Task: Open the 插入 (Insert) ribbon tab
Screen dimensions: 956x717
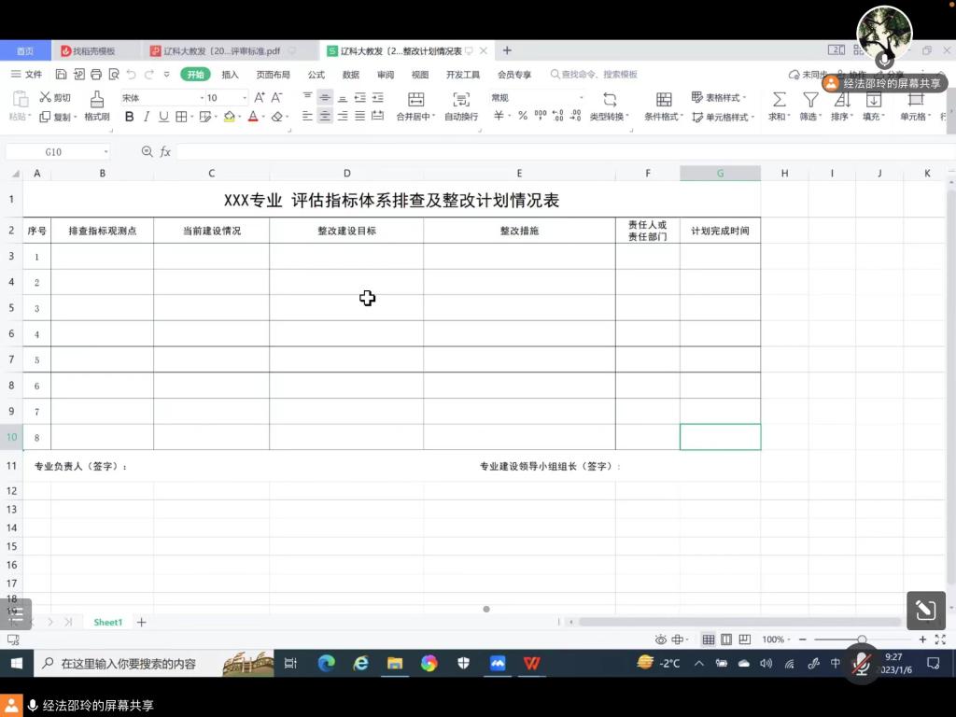Action: 230,75
